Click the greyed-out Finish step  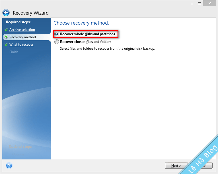pyautogui.click(x=14, y=52)
